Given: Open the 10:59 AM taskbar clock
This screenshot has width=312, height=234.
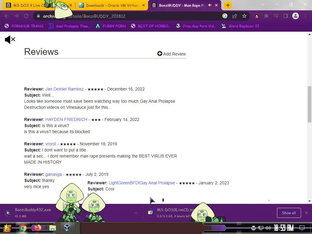Looking at the screenshot, I should point(284,228).
